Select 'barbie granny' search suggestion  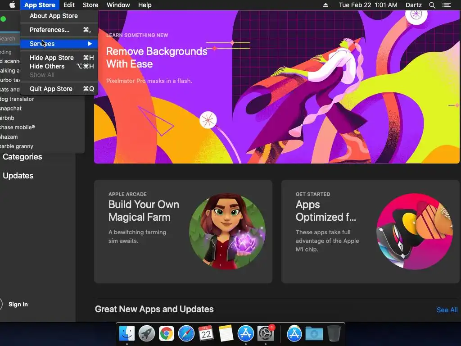[17, 146]
